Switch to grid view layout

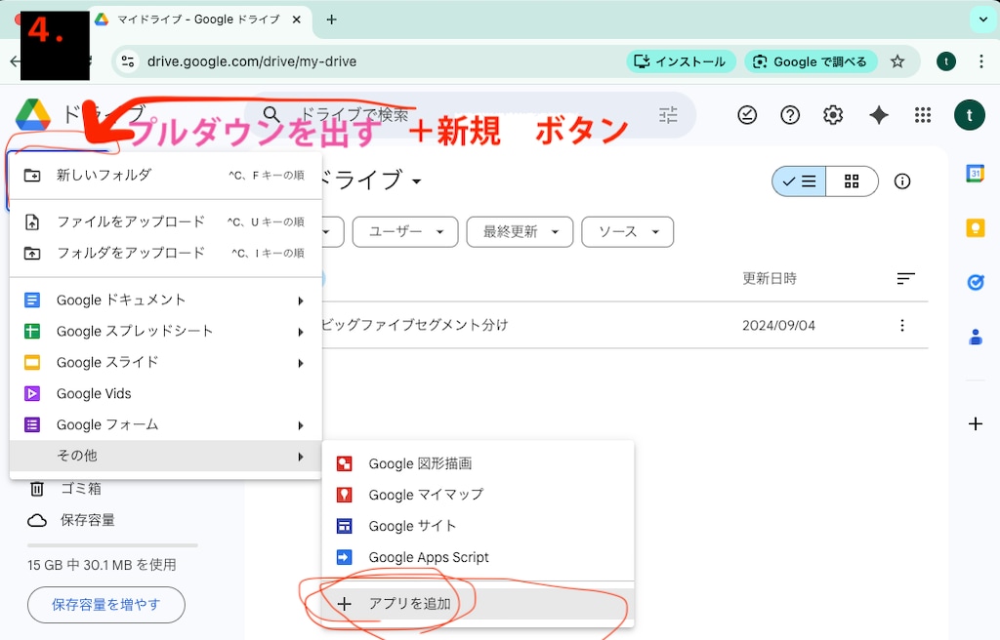pyautogui.click(x=851, y=180)
